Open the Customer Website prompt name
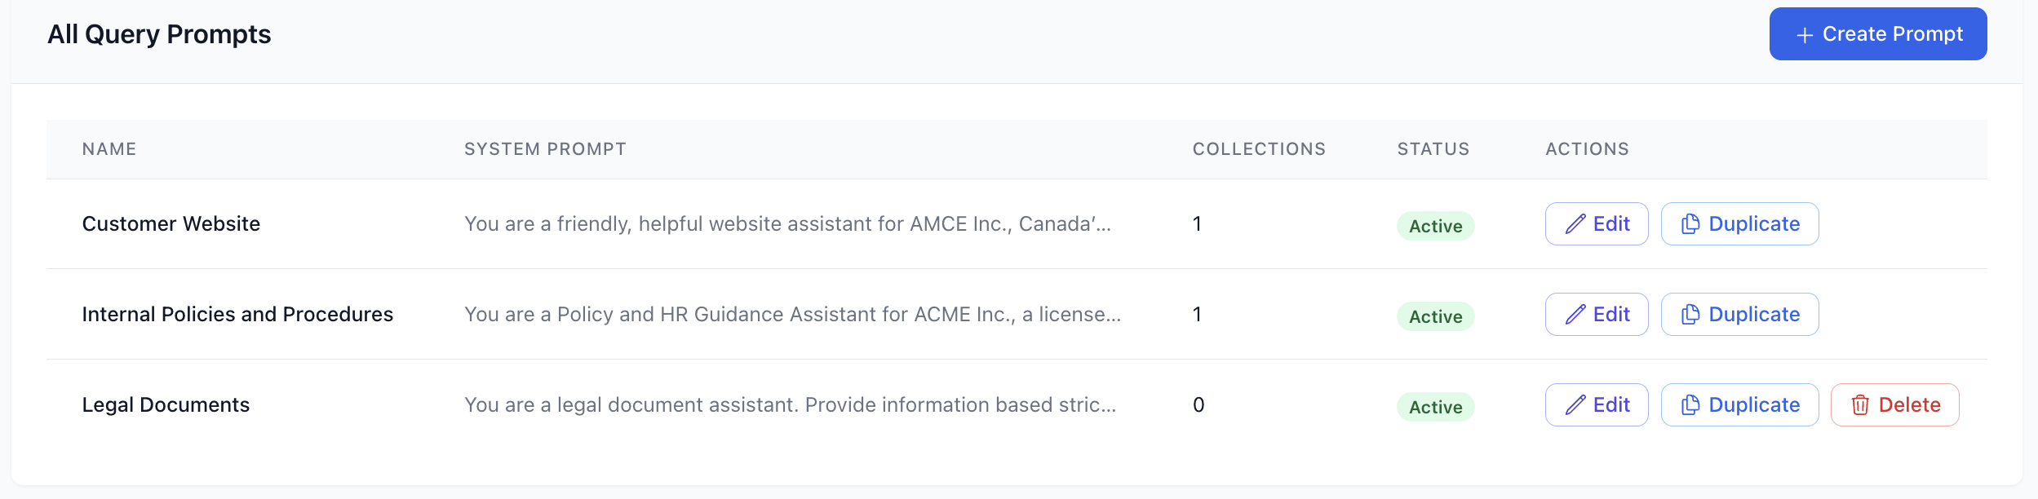 click(x=171, y=224)
